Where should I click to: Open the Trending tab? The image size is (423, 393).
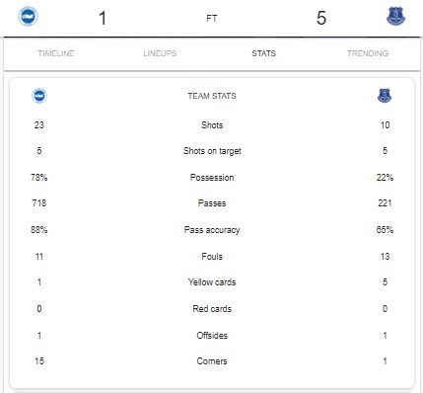(x=368, y=53)
